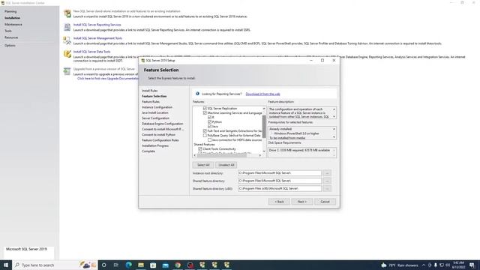The image size is (480, 270).
Task: Click feature description scroll-up arrow
Action: (334, 109)
